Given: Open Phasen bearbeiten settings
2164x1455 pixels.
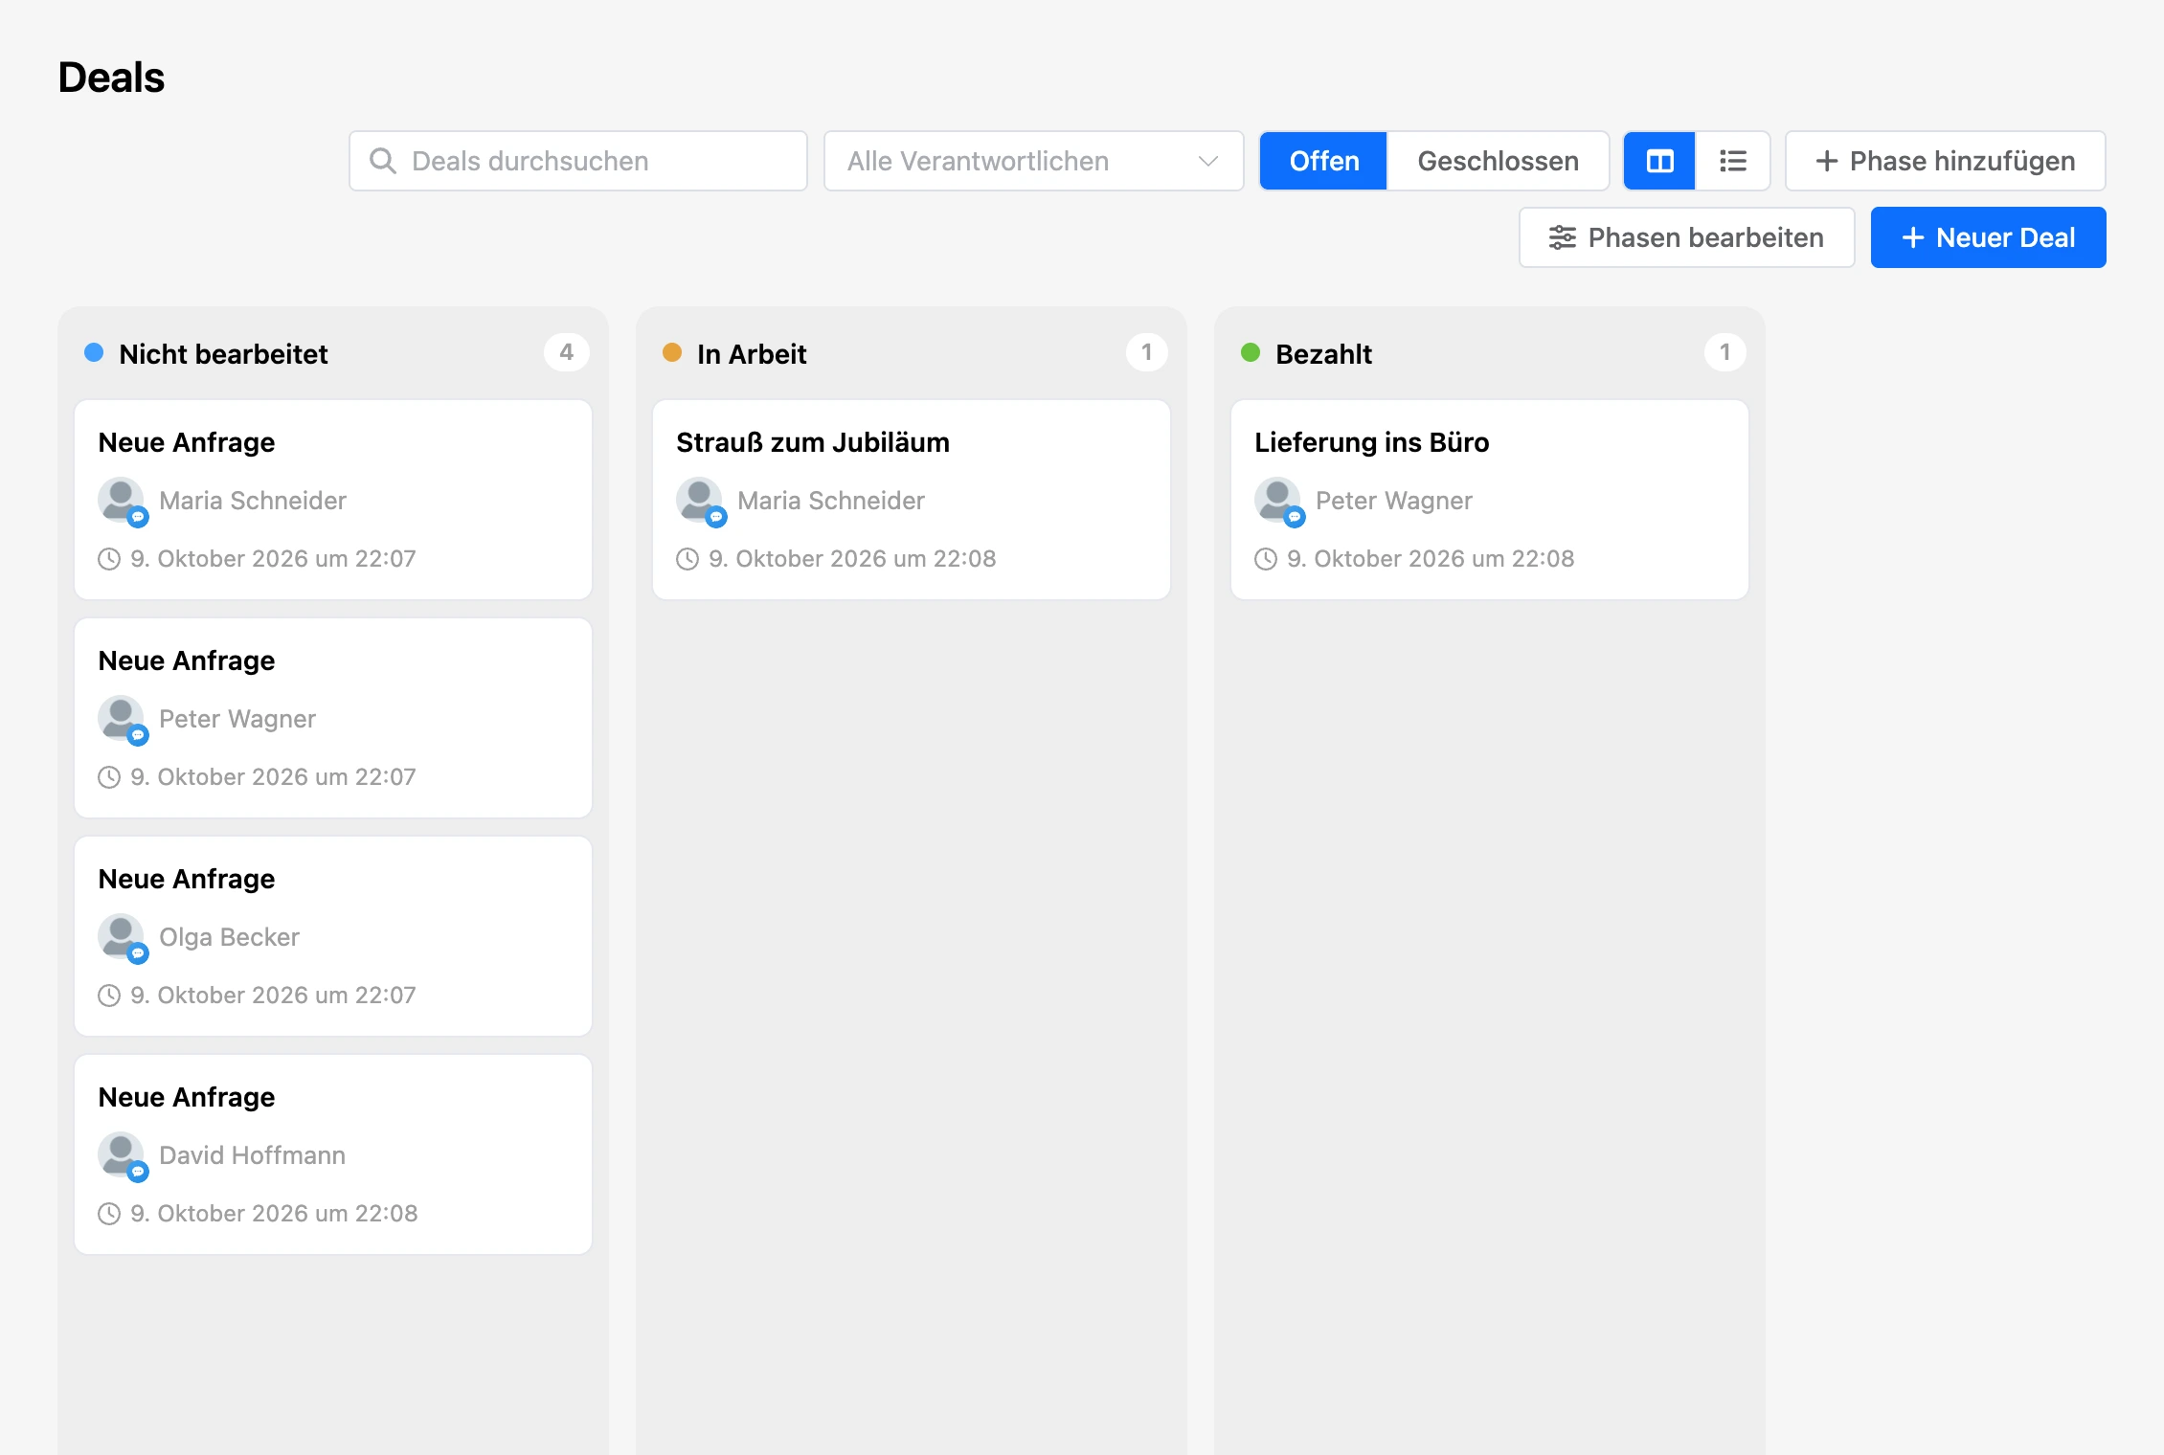Looking at the screenshot, I should point(1686,237).
